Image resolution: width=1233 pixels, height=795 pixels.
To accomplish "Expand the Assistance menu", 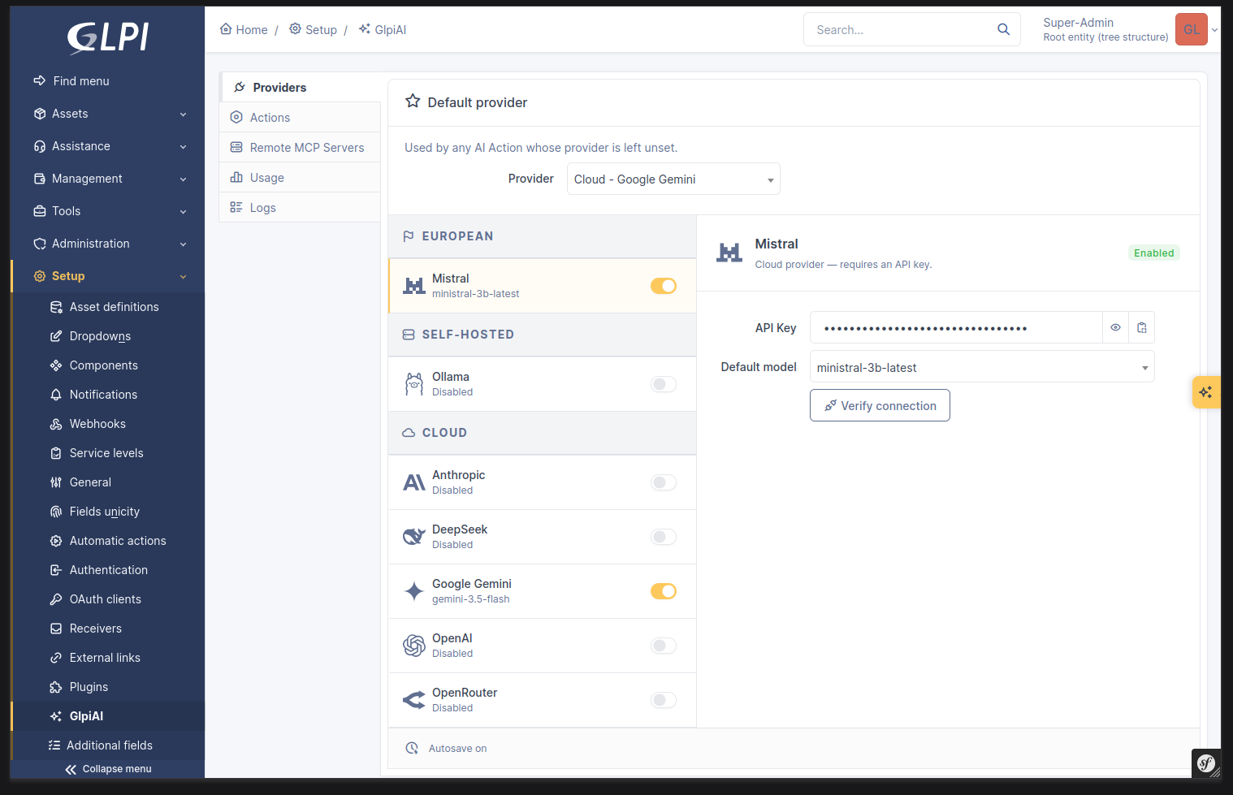I will tap(109, 146).
